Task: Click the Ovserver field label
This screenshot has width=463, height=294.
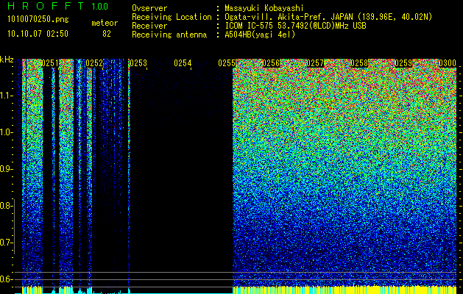Action: point(149,8)
